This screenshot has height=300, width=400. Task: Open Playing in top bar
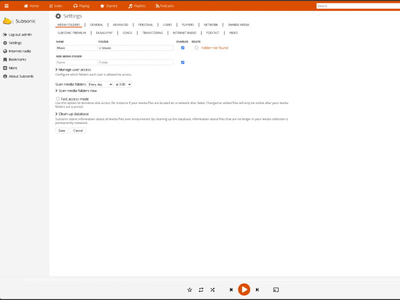coord(81,6)
